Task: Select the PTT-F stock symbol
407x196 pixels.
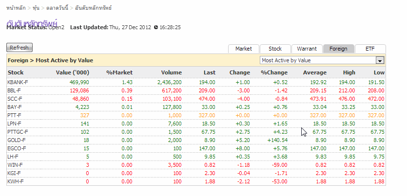Action: (15, 115)
